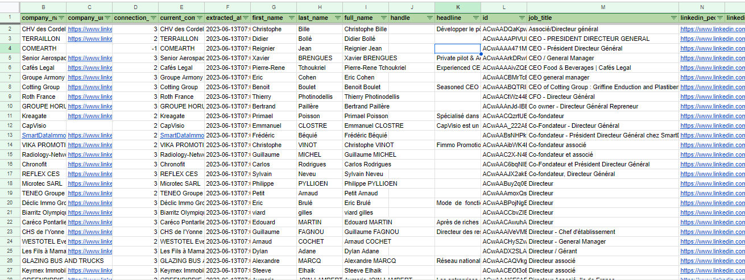Select the last name cell 'CLOSTRE'
745x280 pixels.
(320, 126)
